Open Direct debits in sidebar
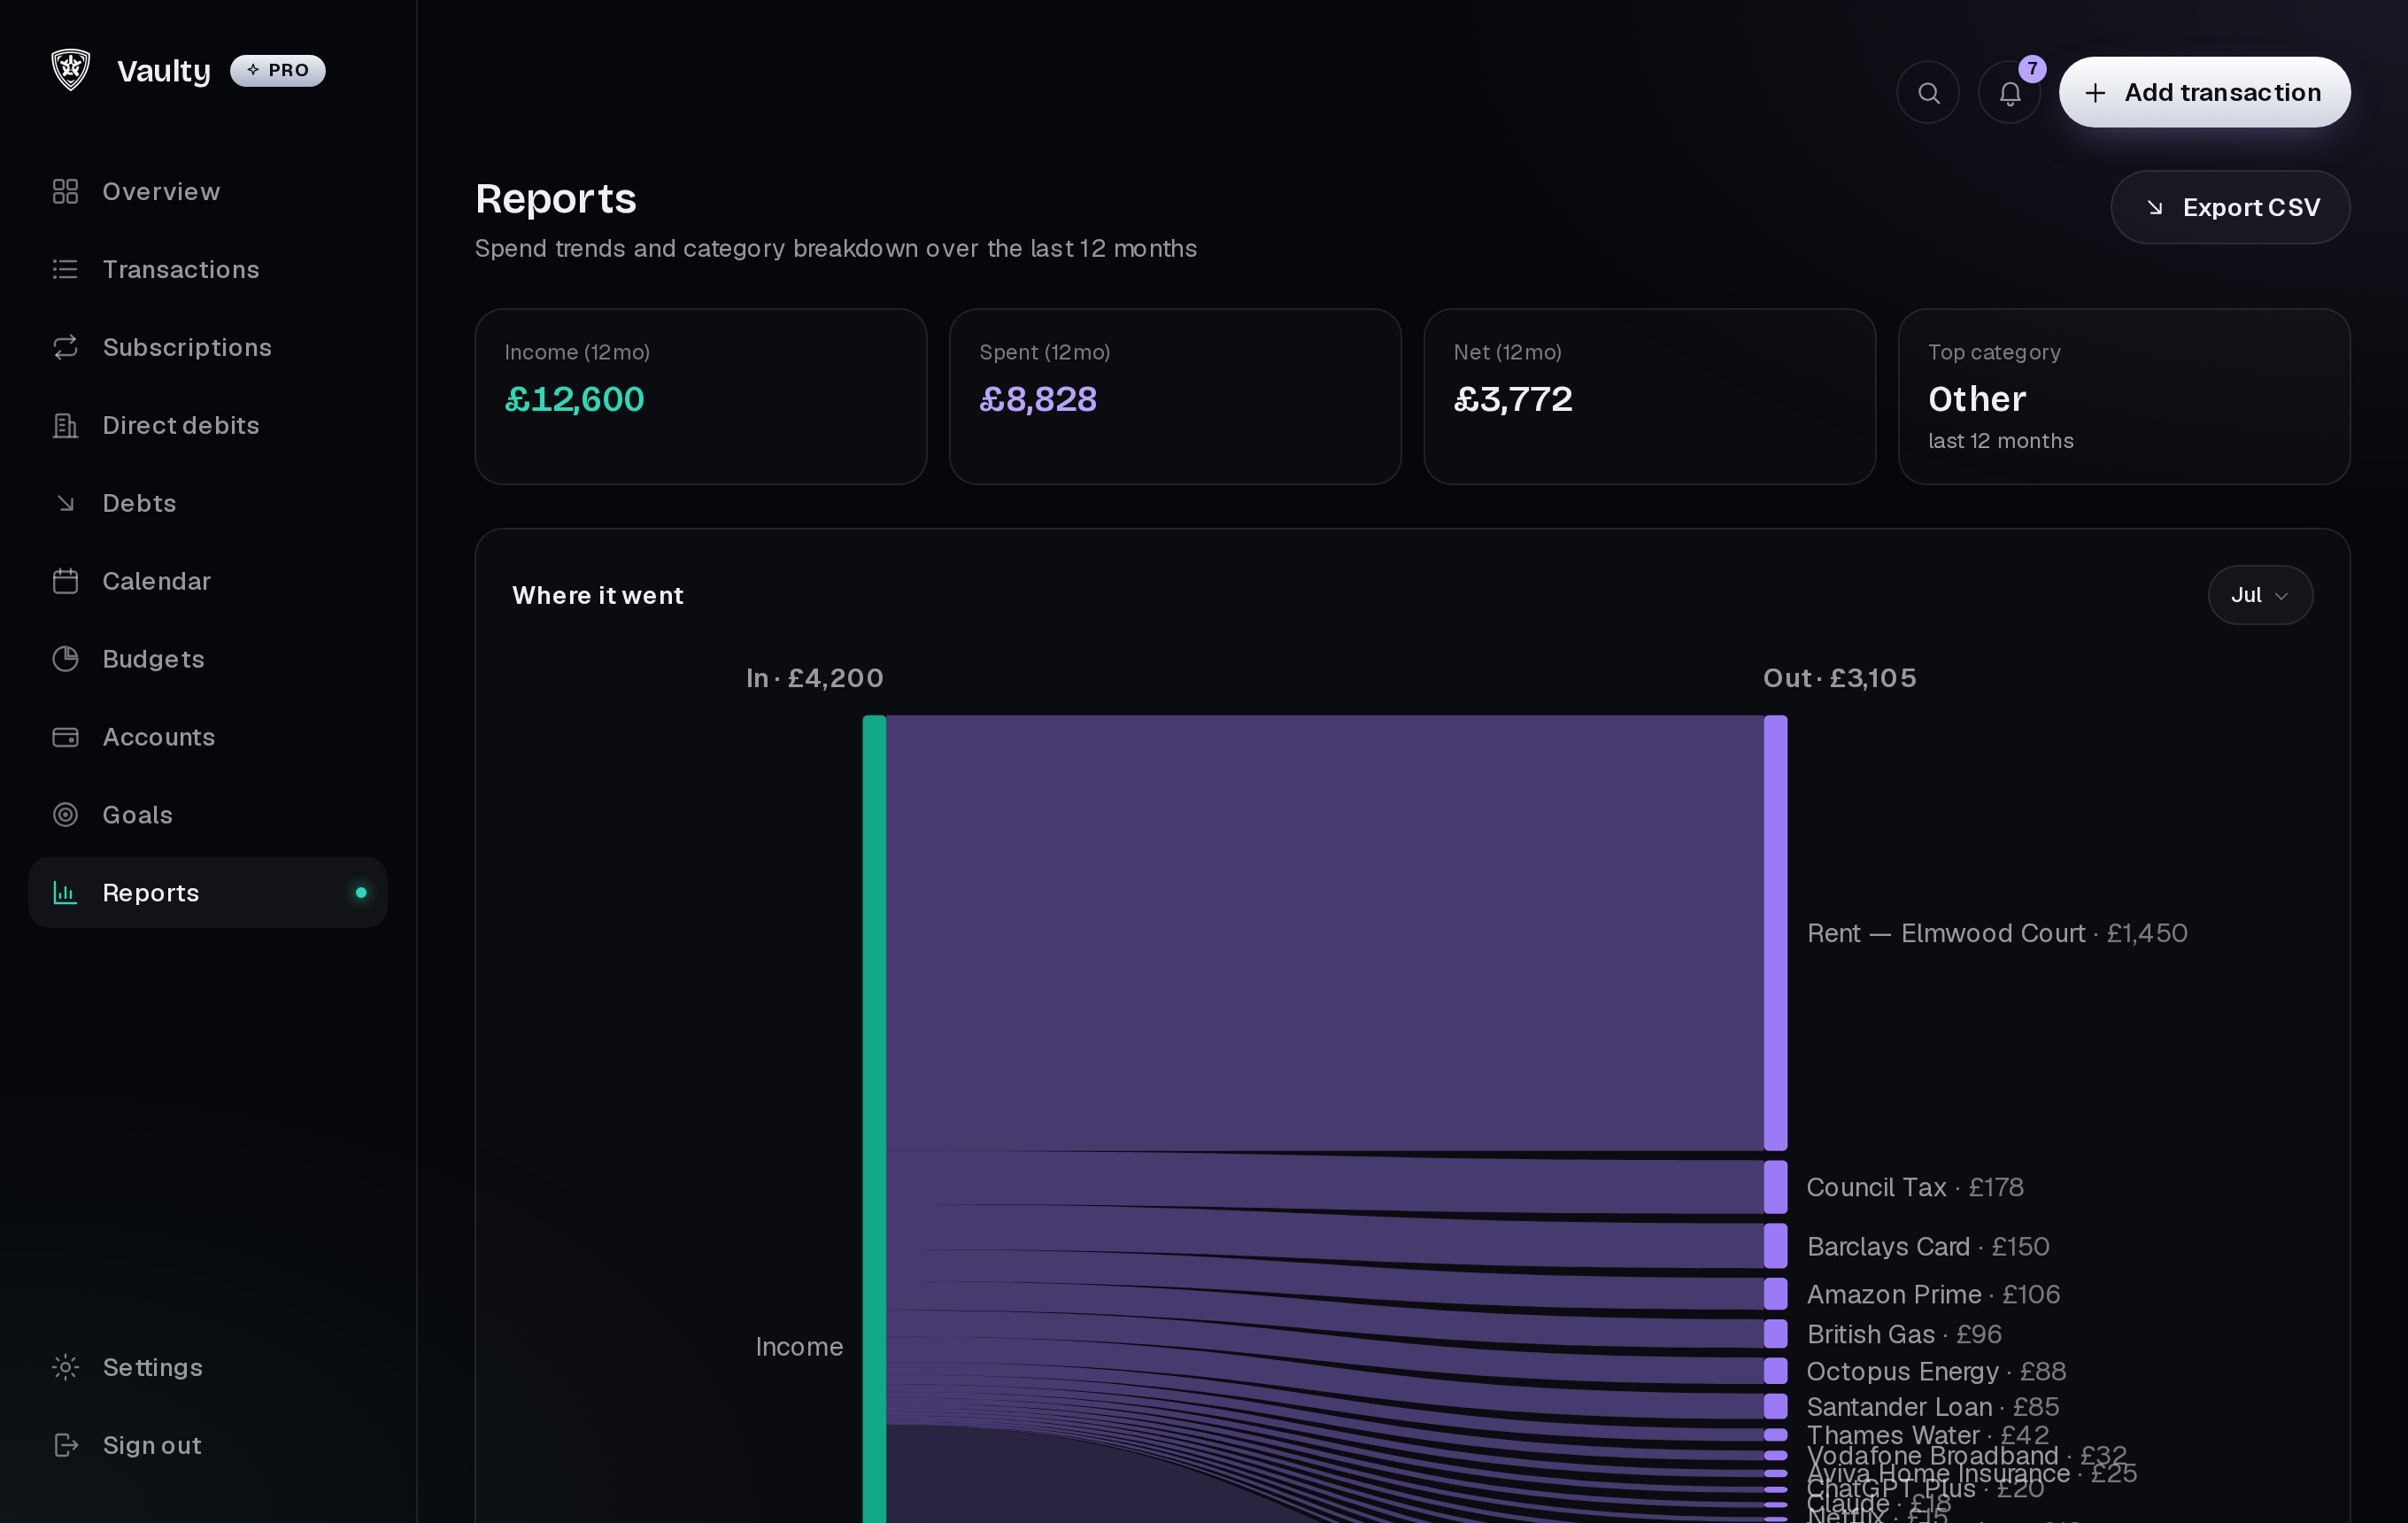The width and height of the screenshot is (2408, 1523). click(181, 425)
